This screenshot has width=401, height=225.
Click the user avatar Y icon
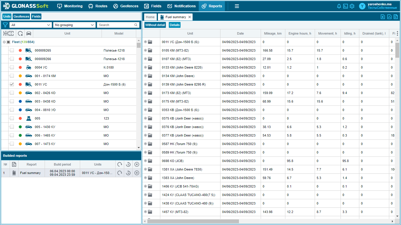coord(362,6)
